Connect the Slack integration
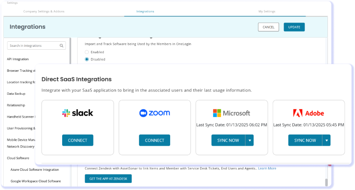Image resolution: width=355 pixels, height=190 pixels. coord(78,140)
